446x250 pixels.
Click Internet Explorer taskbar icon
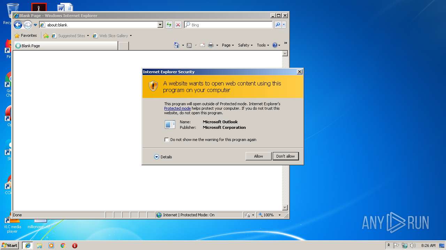coord(28,245)
